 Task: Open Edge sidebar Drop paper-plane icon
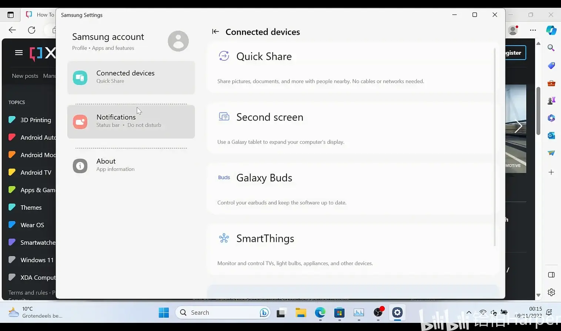551,153
